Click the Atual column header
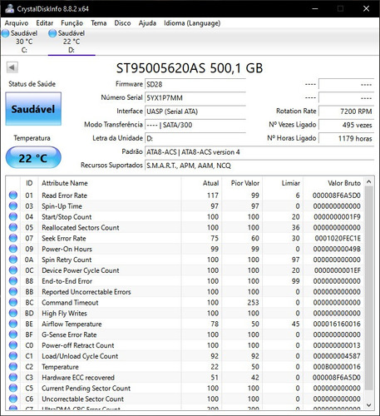This screenshot has width=380, height=416. click(x=210, y=183)
